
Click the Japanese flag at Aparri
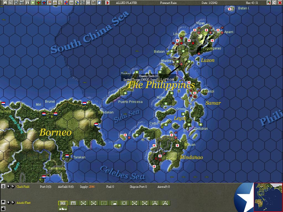[x=218, y=30]
